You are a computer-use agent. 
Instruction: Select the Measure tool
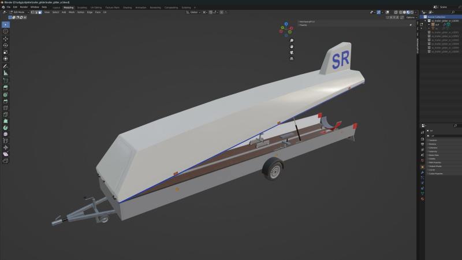[x=6, y=73]
